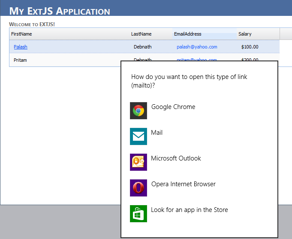Select the Pritam first name cell
The image size is (292, 239).
click(20, 60)
